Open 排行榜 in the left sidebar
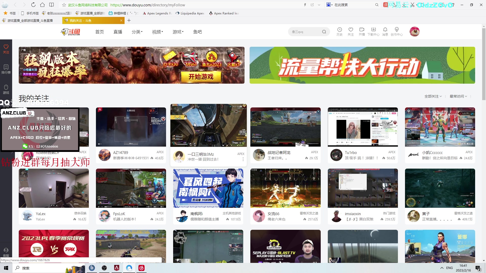 tap(6, 69)
